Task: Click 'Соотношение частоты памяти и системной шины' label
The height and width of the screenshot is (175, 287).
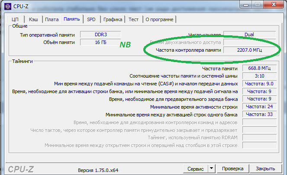Action: 184,76
